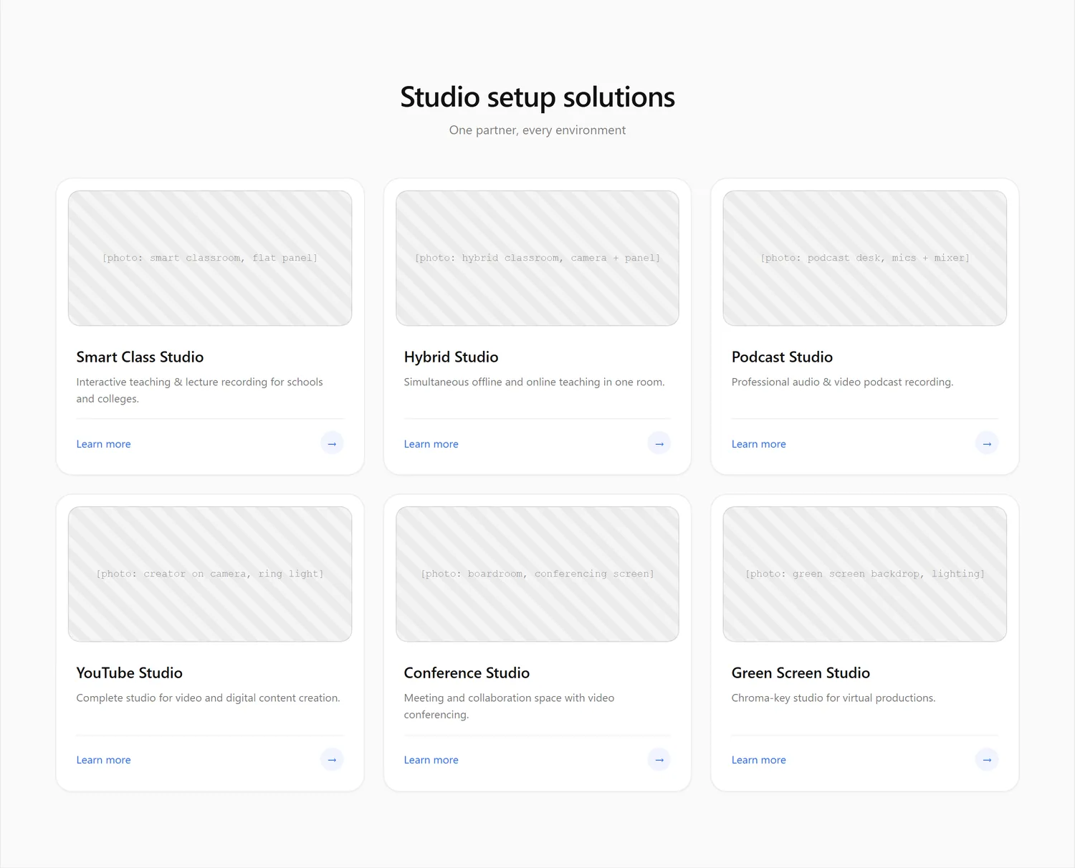This screenshot has height=868, width=1075.
Task: Click the Simultaneous offline and online teaching description
Action: [535, 382]
